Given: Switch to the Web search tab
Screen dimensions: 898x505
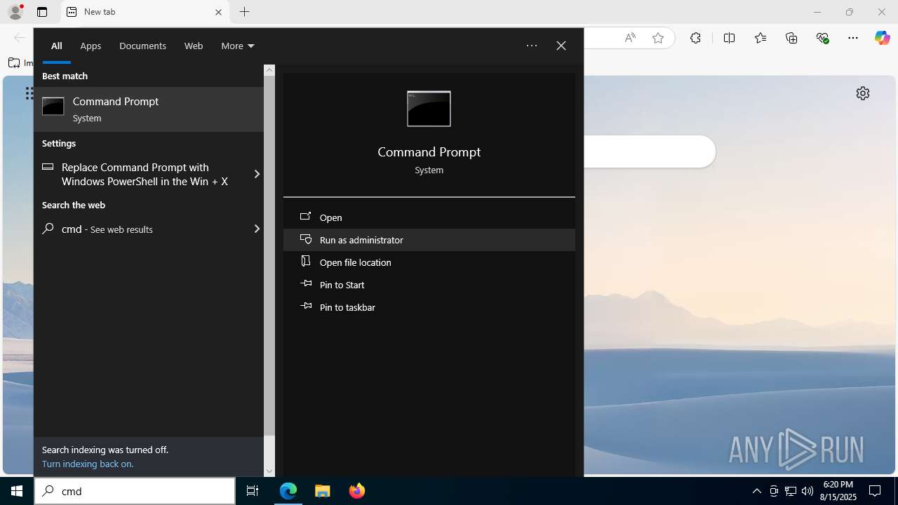Looking at the screenshot, I should [194, 46].
